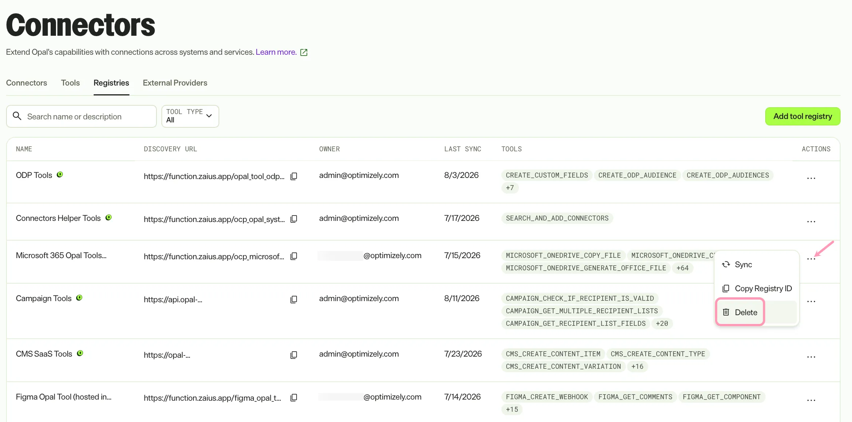Expand the +7 more tools in ODP Tools
This screenshot has height=422, width=852.
(510, 188)
